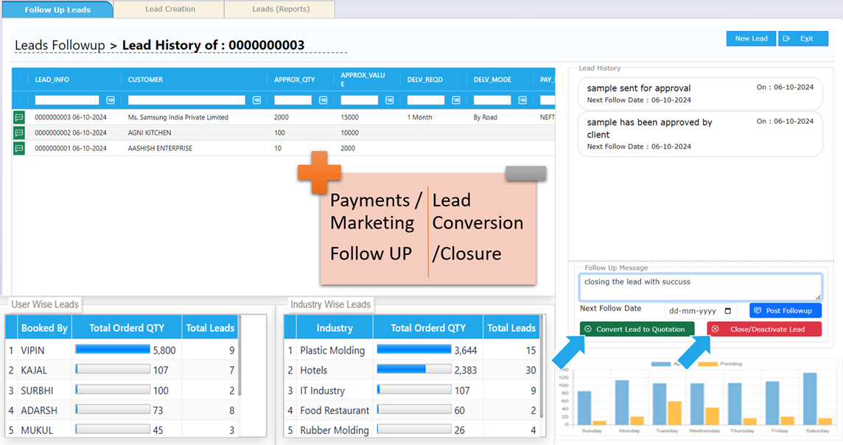Click chat icon beside AGNI KITCHEN row
843x445 pixels.
pyautogui.click(x=18, y=133)
